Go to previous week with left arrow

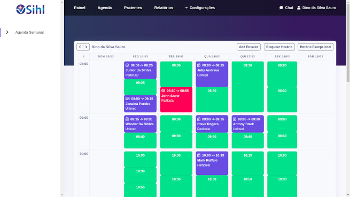[x=80, y=47]
